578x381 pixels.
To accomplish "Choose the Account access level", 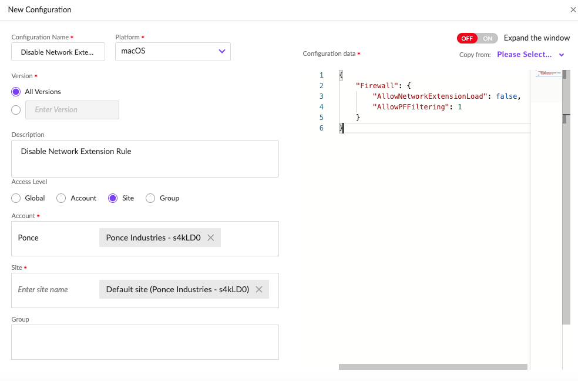I will click(x=61, y=198).
